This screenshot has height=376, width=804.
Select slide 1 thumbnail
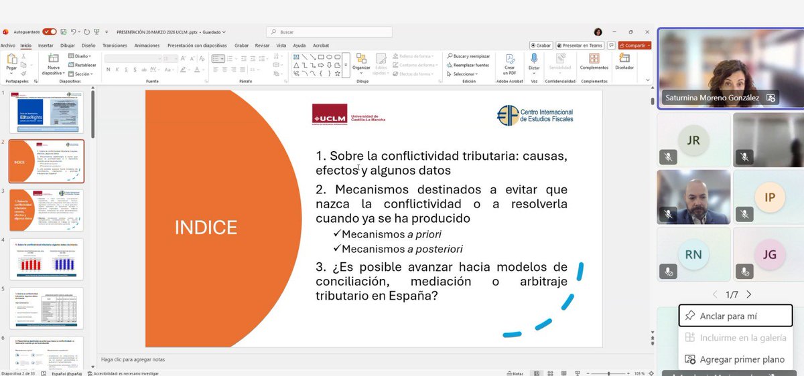[x=46, y=112]
